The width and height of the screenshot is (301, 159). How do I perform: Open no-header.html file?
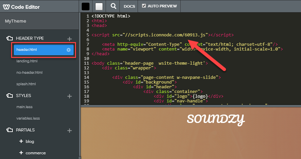(29, 73)
